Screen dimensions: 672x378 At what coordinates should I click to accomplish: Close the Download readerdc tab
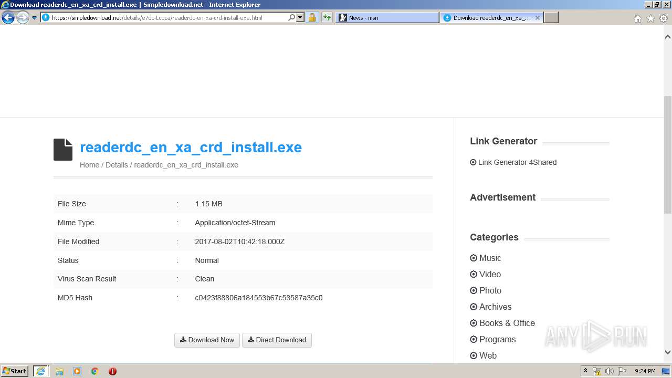click(537, 18)
